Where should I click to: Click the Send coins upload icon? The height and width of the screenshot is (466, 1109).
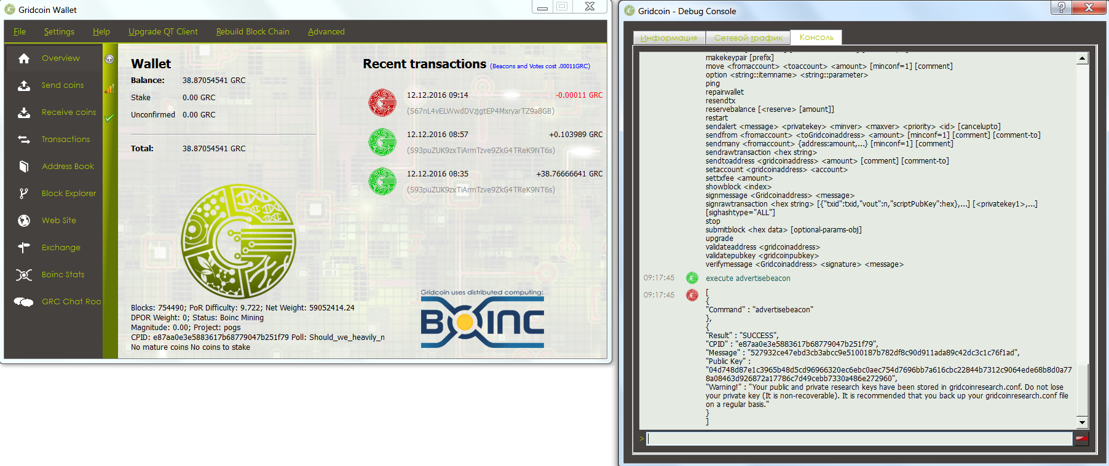click(x=24, y=85)
